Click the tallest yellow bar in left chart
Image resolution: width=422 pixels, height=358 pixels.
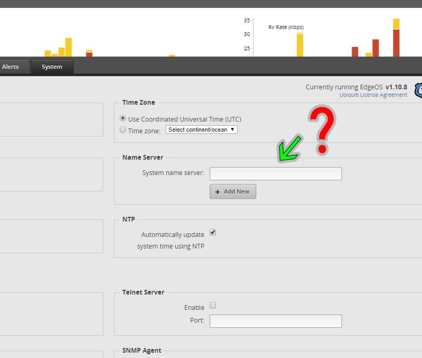point(68,47)
